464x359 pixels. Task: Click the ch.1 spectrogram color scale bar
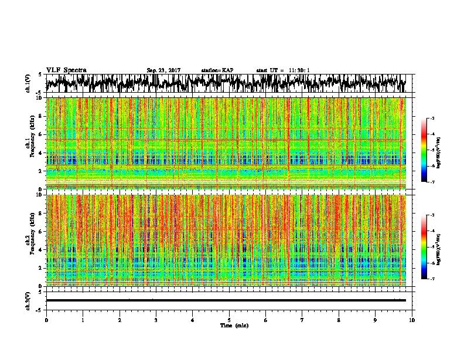pos(424,150)
